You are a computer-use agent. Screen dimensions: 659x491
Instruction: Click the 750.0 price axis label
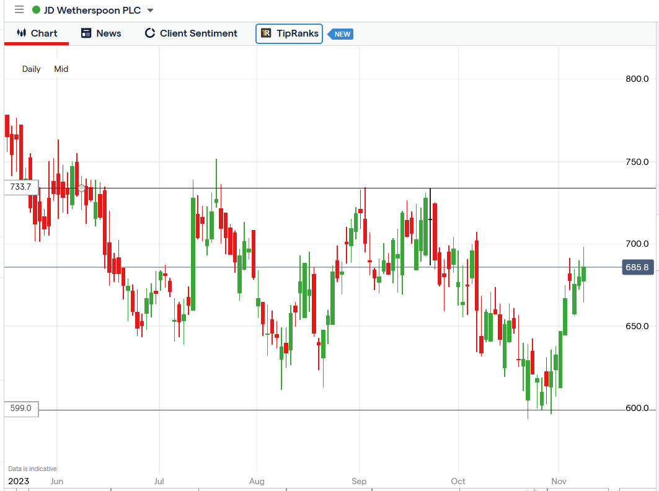pyautogui.click(x=637, y=162)
